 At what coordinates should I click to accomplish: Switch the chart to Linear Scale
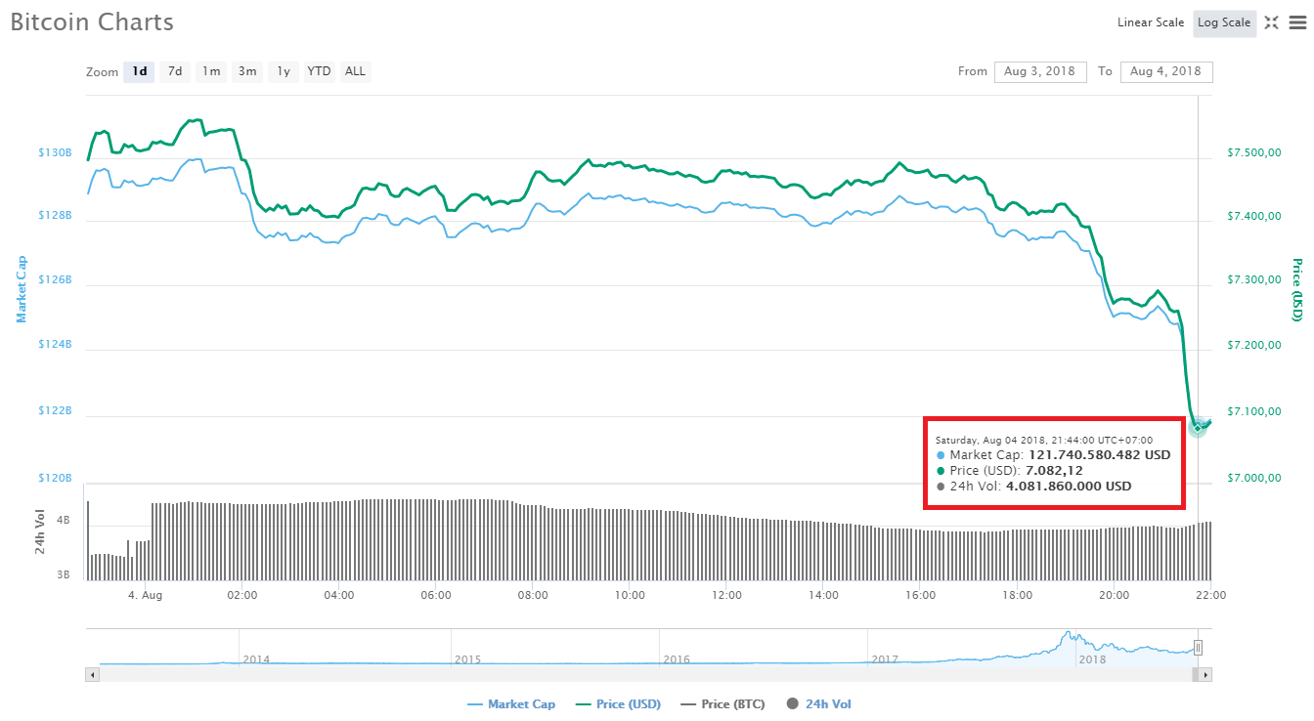[1150, 22]
